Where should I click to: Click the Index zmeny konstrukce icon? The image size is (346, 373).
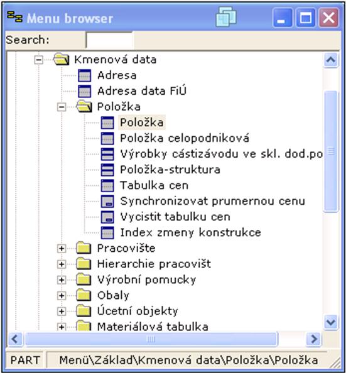pos(107,232)
